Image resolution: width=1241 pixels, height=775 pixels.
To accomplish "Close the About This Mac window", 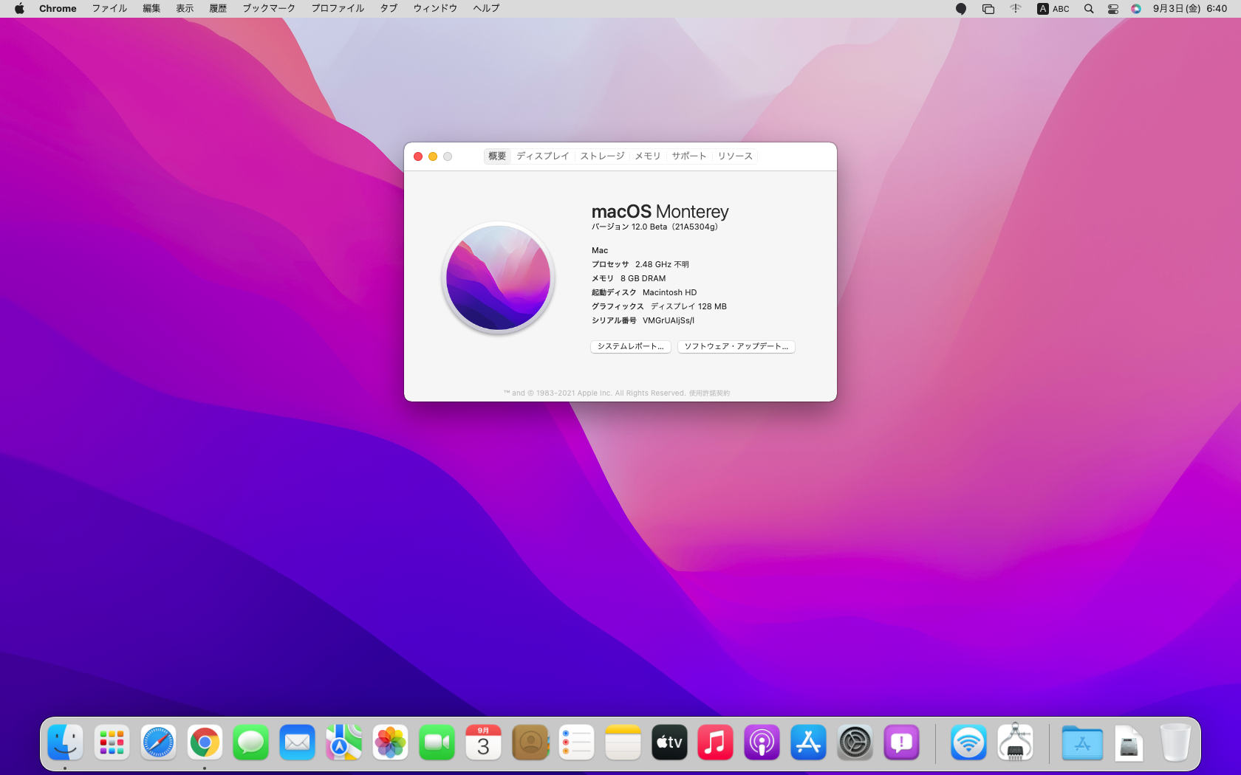I will (418, 156).
